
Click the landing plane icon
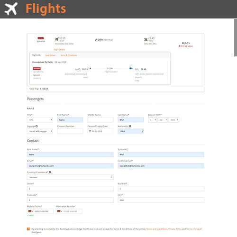coord(146,39)
